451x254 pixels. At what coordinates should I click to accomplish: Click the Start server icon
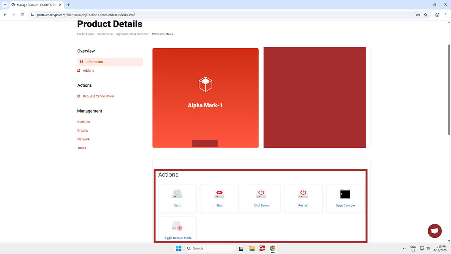pos(177,194)
